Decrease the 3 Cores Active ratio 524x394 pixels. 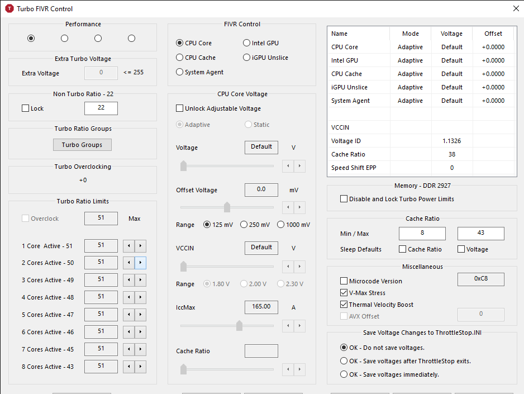click(x=128, y=280)
